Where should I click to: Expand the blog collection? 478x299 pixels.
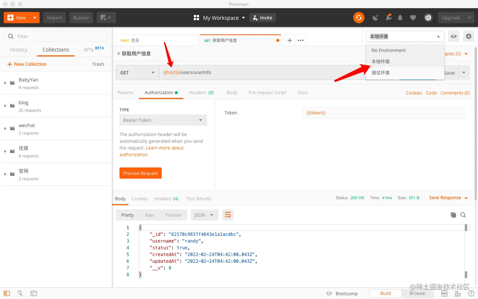tap(5, 106)
